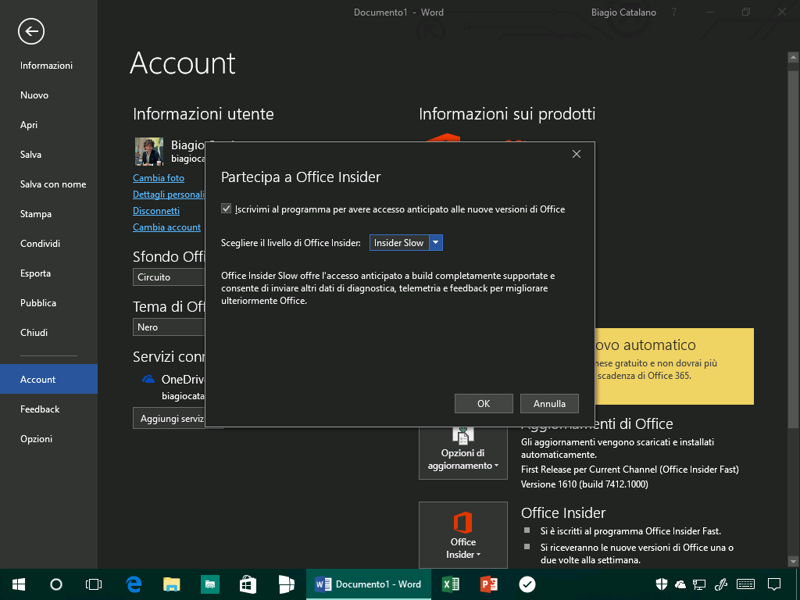Close the Partecipa a Office Insider dialog
800x600 pixels.
pos(577,154)
